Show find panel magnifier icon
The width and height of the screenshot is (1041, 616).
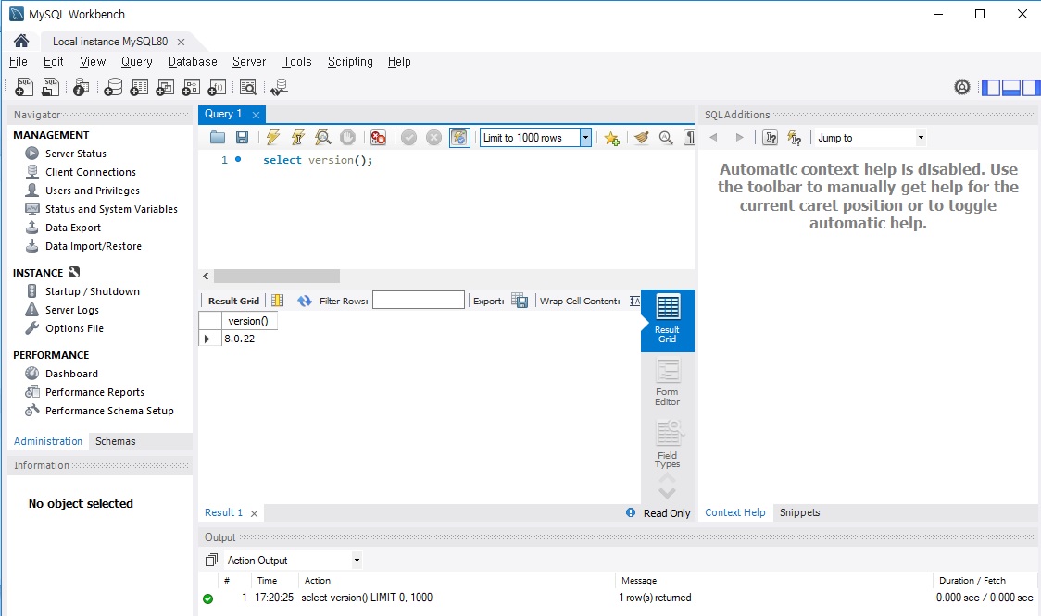coord(666,137)
